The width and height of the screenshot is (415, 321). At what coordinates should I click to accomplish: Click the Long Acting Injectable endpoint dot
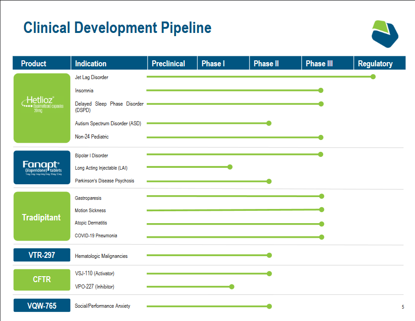230,167
